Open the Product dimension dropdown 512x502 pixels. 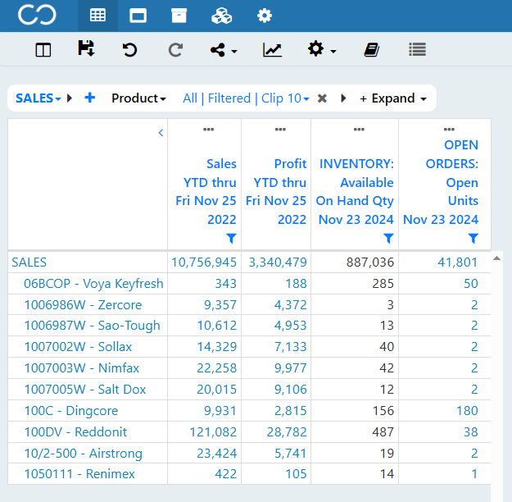click(x=138, y=98)
